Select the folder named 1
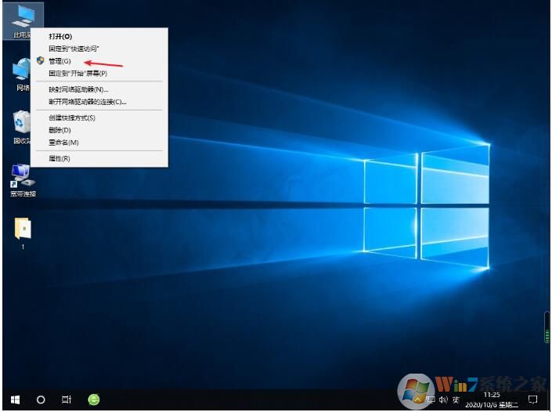The width and height of the screenshot is (552, 412). [23, 234]
